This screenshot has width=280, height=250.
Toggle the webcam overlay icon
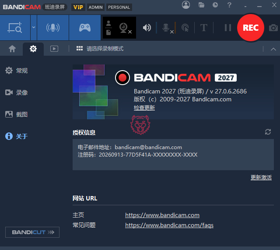pos(125,28)
